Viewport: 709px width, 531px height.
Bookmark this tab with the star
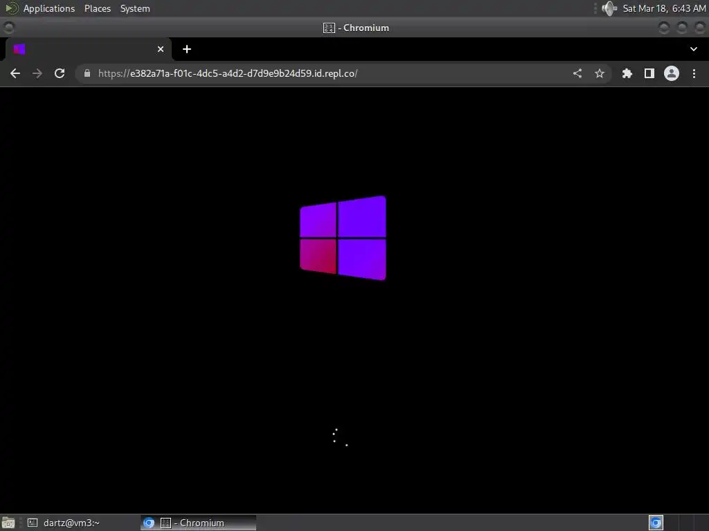pos(600,73)
